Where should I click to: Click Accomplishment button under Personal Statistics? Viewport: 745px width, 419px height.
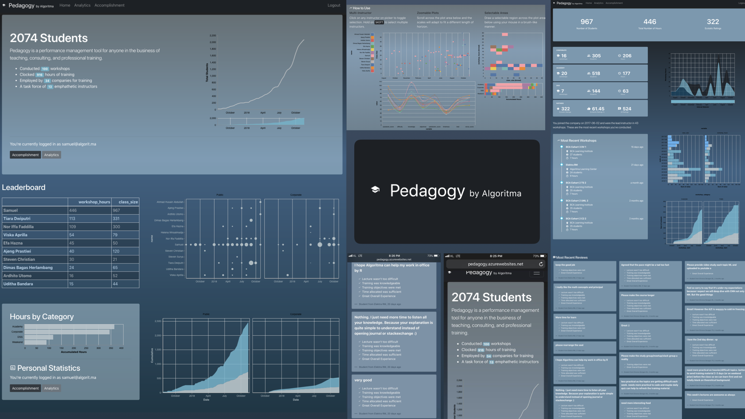click(25, 388)
